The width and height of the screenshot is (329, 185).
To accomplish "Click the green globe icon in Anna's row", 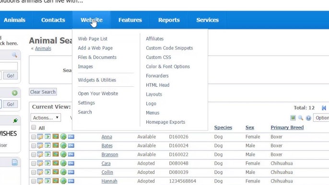I will click(x=63, y=137).
